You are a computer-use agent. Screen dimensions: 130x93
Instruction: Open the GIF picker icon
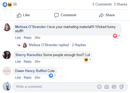(114, 87)
